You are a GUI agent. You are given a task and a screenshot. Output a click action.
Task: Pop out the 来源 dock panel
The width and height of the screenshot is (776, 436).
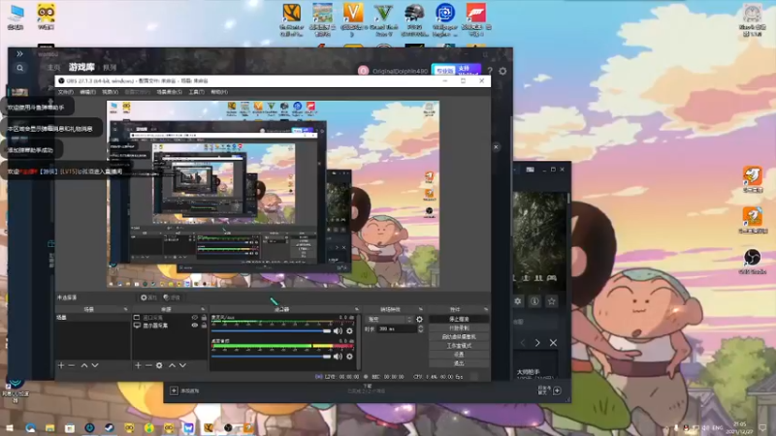(x=203, y=309)
